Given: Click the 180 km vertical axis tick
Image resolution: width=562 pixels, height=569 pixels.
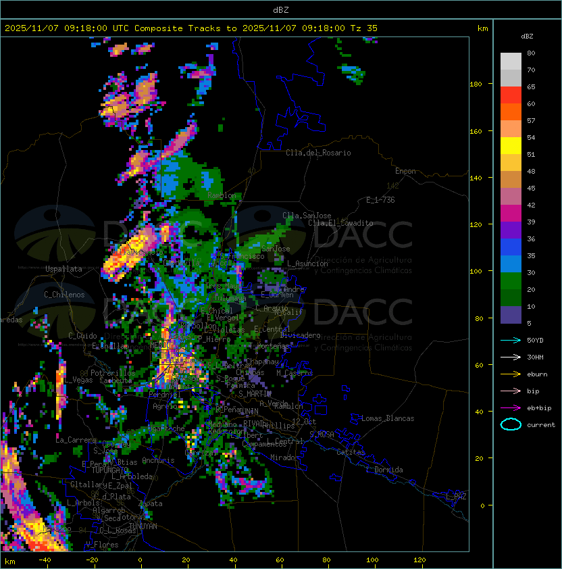Looking at the screenshot, I should [476, 84].
